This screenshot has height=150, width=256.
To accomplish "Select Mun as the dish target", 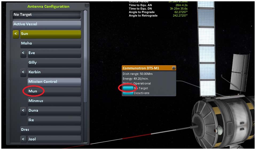I will [54, 92].
